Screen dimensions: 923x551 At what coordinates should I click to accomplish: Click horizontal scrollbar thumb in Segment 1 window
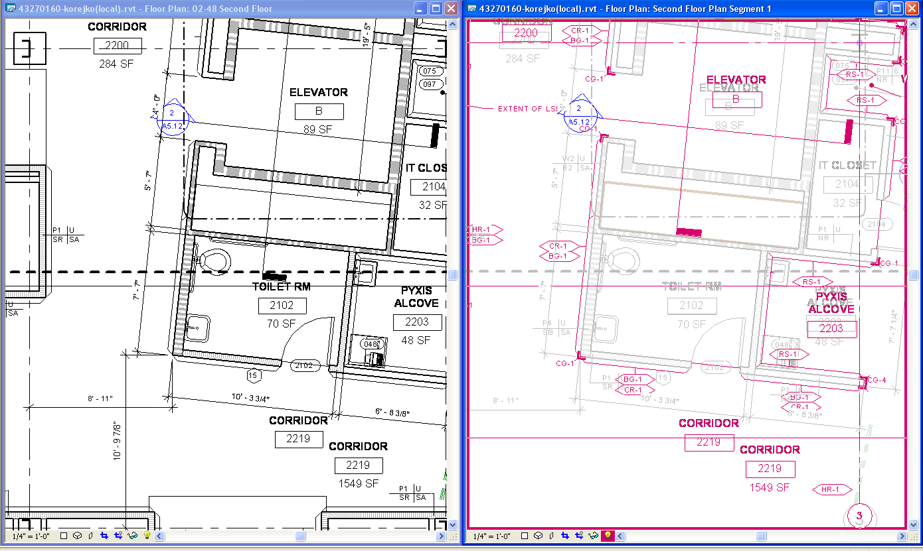(x=762, y=536)
